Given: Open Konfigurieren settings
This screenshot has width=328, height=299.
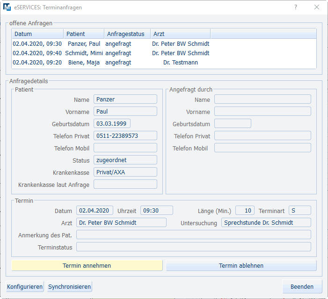Looking at the screenshot, I should pos(25,286).
